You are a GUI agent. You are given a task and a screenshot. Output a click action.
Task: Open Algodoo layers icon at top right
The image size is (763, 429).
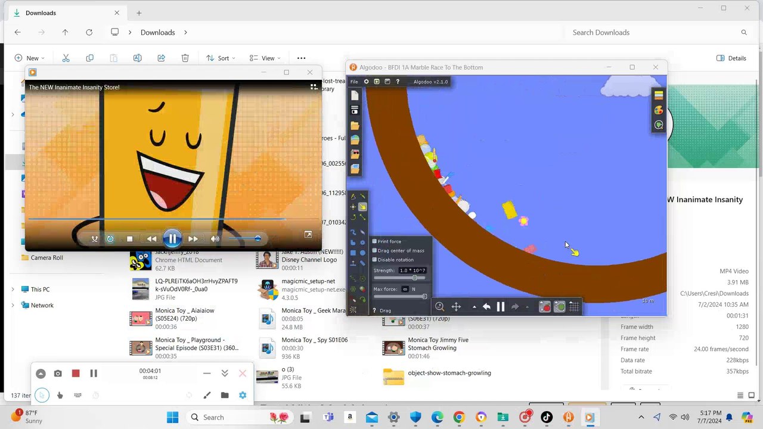659,95
